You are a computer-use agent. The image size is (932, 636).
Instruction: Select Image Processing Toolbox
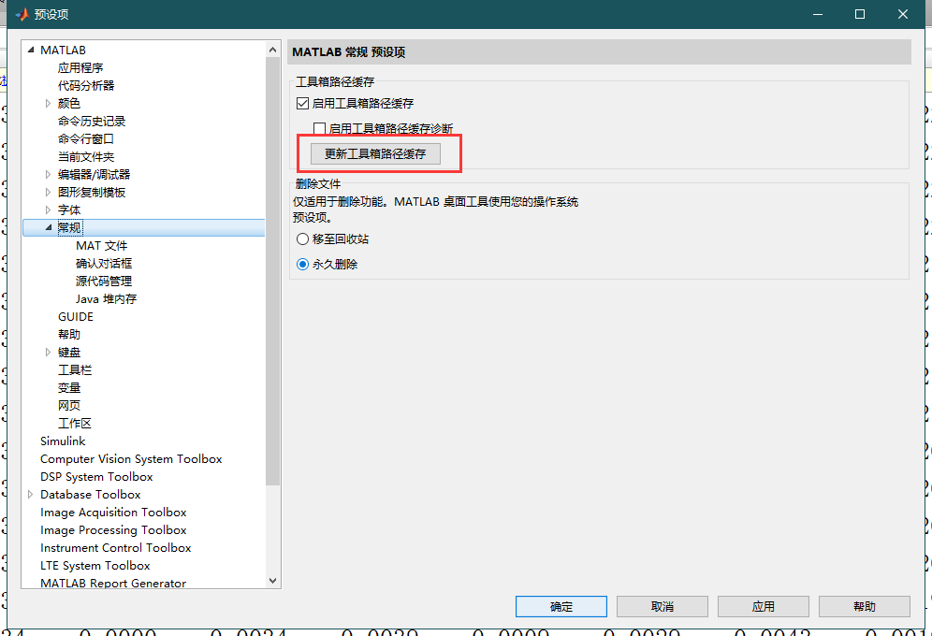[x=113, y=530]
